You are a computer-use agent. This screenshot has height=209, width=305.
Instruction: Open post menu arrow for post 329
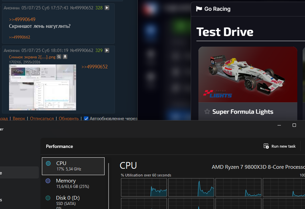[107, 50]
